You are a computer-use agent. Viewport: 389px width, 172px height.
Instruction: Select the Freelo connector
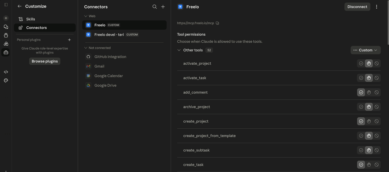[x=124, y=25]
